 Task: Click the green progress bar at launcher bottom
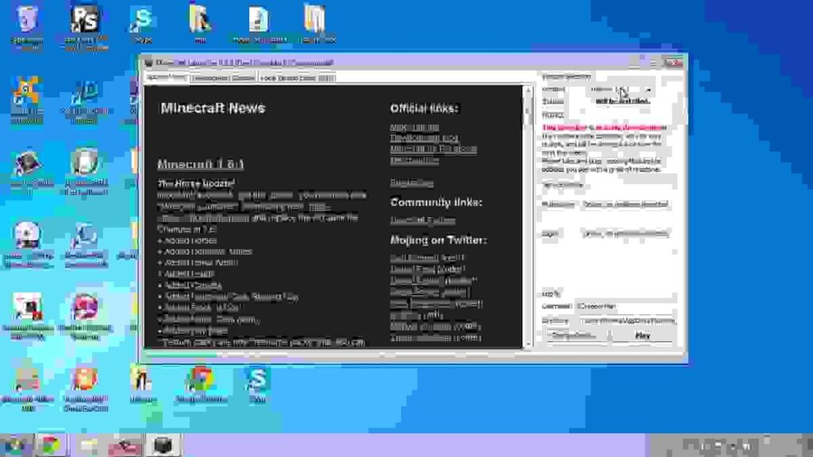pos(180,355)
